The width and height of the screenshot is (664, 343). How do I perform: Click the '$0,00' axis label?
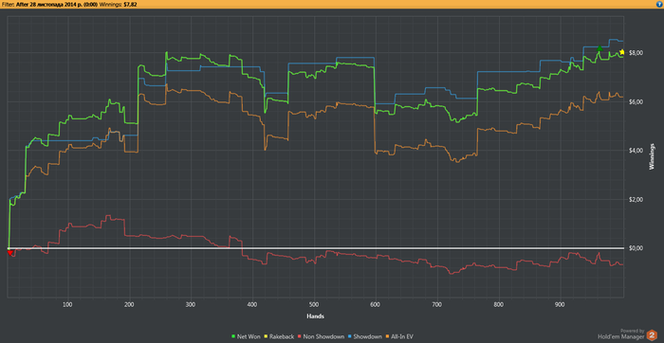(x=637, y=248)
